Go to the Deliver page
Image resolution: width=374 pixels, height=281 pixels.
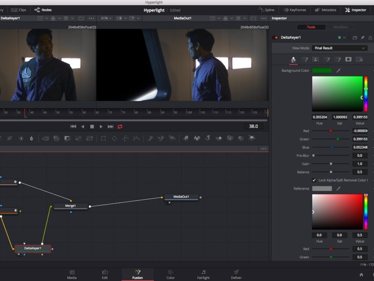coord(236,275)
